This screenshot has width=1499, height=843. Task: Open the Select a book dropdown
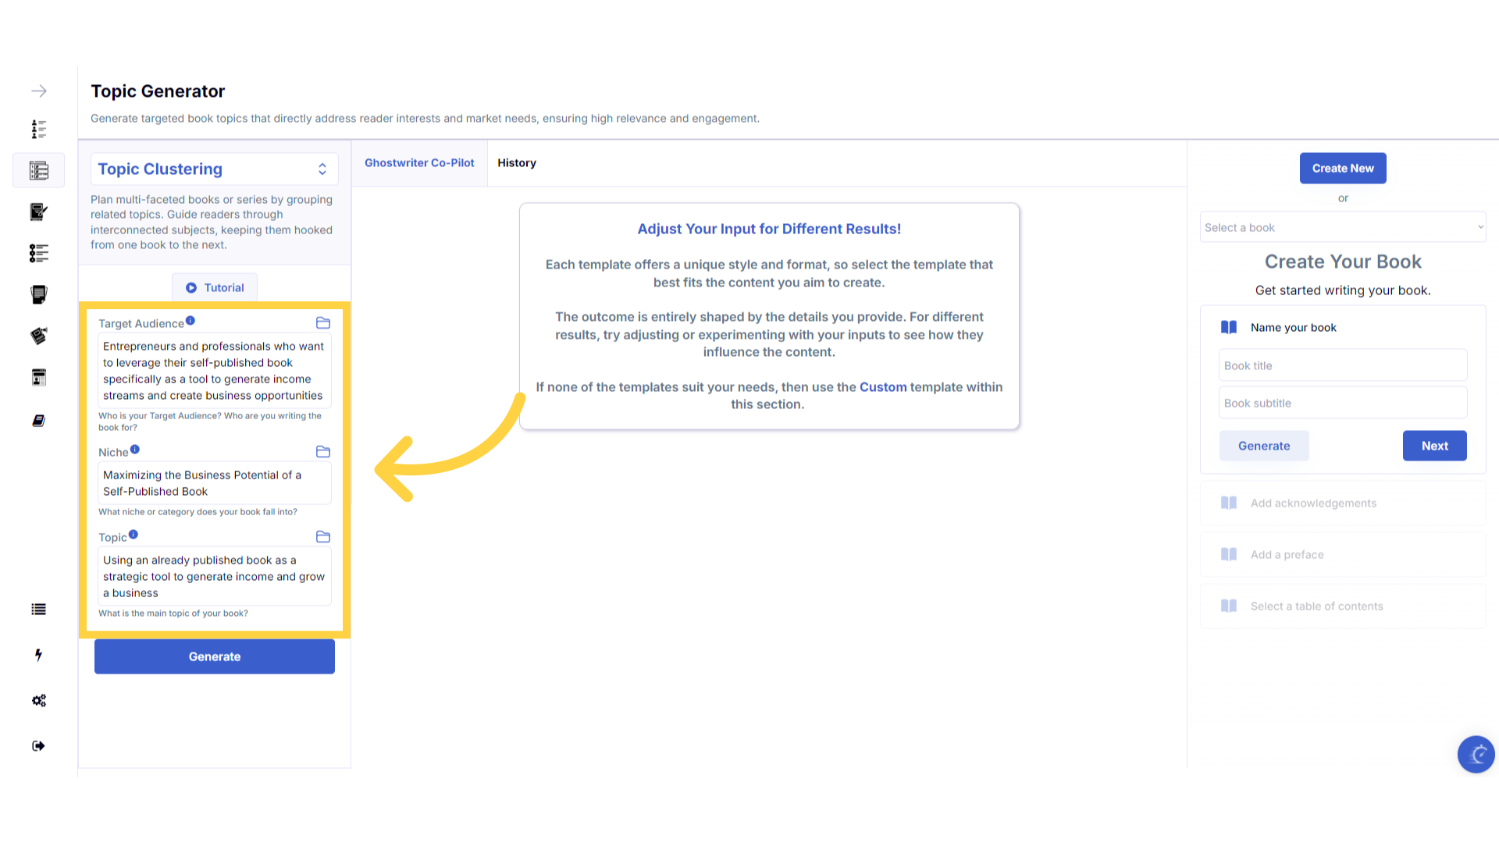point(1343,227)
